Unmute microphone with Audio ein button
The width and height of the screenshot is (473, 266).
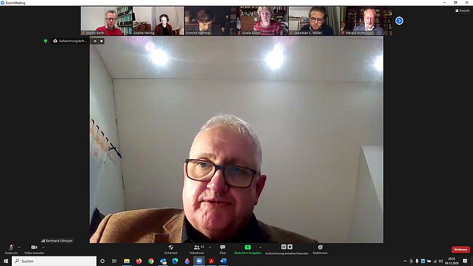click(x=11, y=248)
